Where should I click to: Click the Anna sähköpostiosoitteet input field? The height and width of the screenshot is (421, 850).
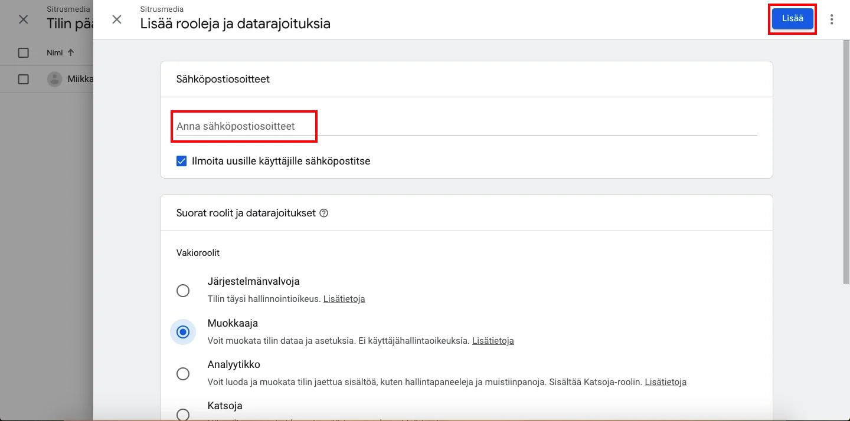[244, 126]
